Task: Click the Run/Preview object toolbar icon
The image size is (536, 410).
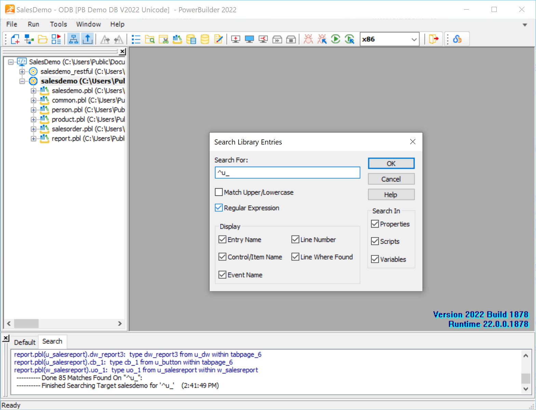Action: pos(56,39)
